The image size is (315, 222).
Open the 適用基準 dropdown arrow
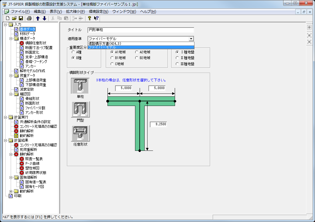[x=191, y=39]
